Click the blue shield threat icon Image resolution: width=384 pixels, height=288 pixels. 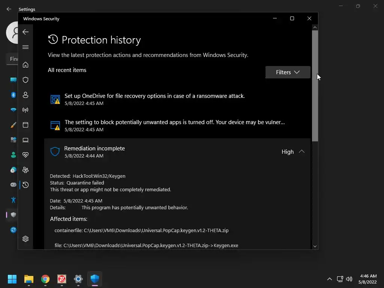click(x=55, y=151)
